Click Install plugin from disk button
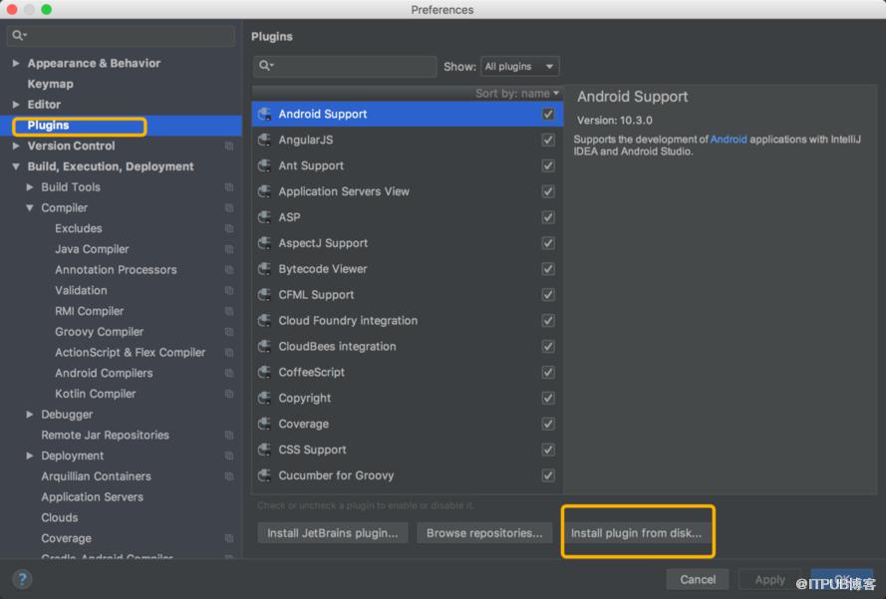This screenshot has height=599, width=886. [x=636, y=533]
